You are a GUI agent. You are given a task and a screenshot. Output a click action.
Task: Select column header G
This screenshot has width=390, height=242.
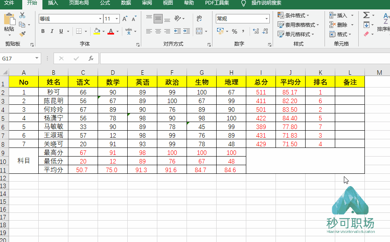pos(201,72)
